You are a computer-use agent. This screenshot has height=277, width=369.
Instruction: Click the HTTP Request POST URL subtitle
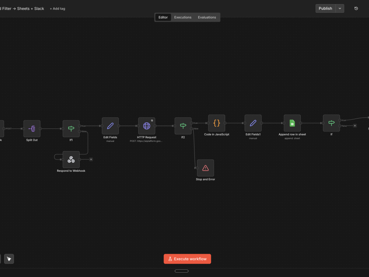point(146,141)
